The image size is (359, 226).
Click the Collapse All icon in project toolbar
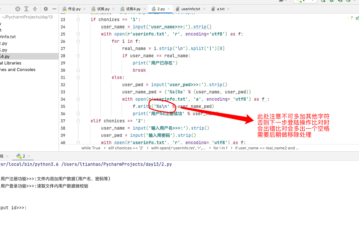click(x=35, y=9)
